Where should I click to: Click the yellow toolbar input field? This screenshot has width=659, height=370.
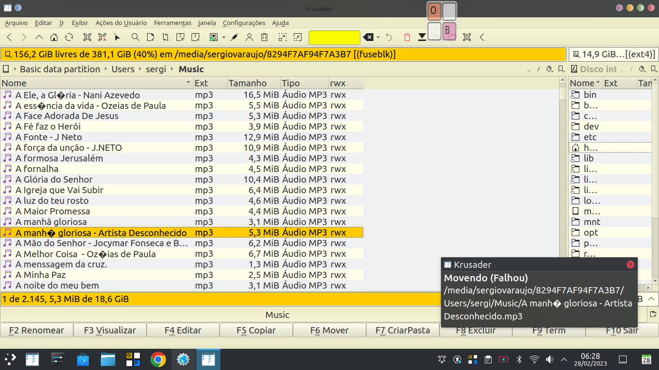coord(334,37)
